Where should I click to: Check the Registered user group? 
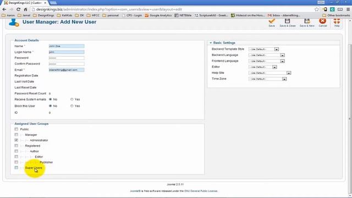[x=16, y=145]
